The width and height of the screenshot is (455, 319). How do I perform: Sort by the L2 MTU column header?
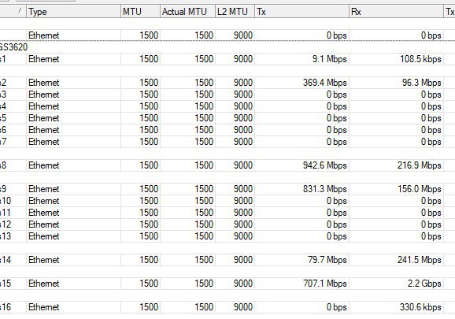tap(235, 12)
